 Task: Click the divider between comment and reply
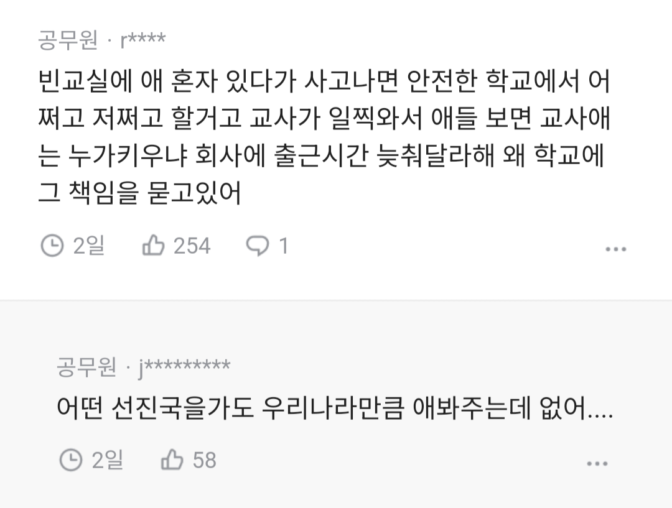336,300
